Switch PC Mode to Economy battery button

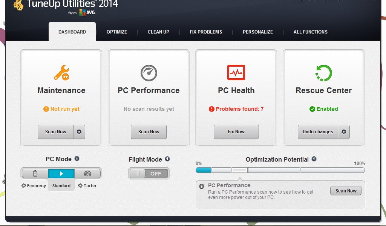coord(35,174)
